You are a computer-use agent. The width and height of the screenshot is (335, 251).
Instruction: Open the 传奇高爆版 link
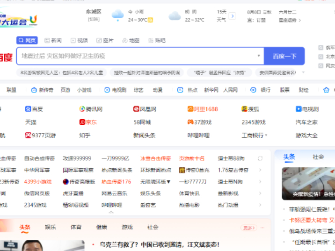pyautogui.click(x=79, y=182)
